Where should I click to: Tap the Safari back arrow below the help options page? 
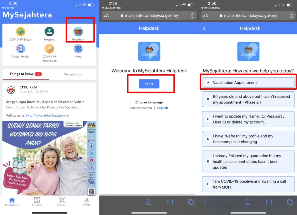pyautogui.click(x=205, y=202)
